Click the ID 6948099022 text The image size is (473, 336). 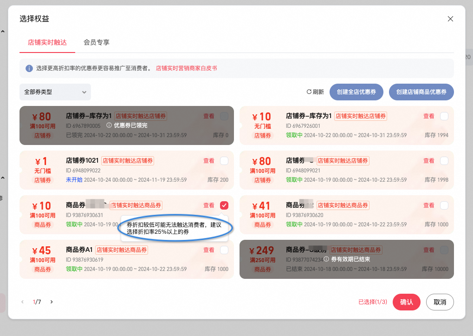pyautogui.click(x=83, y=170)
